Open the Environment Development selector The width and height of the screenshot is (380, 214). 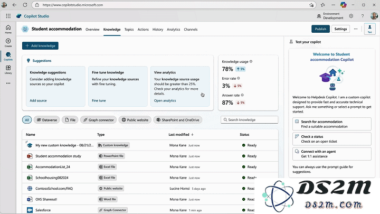(330, 16)
